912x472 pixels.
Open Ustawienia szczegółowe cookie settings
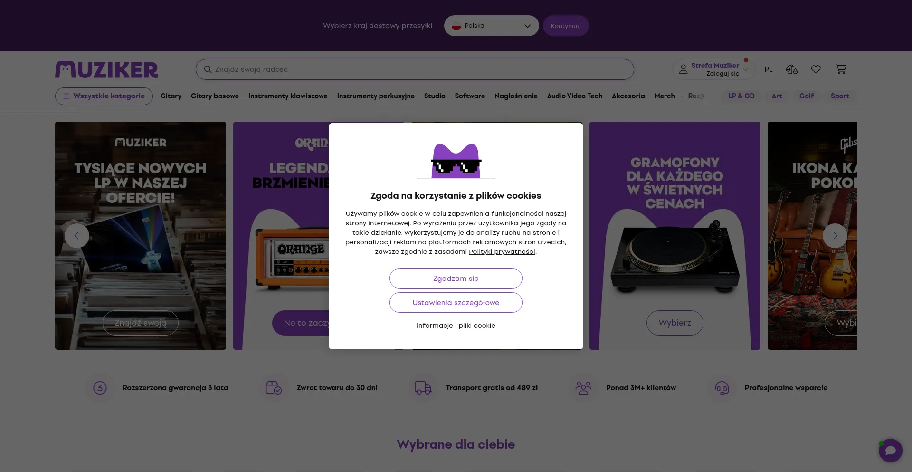point(456,303)
